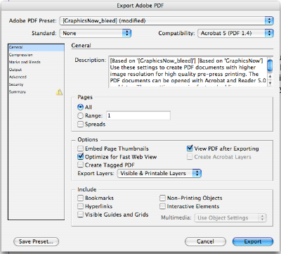Check the Create Acrobat Layers box
The width and height of the screenshot is (281, 254).
pos(190,157)
